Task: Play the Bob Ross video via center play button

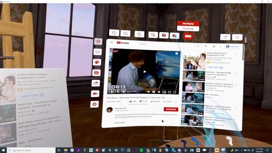Action: coord(145,71)
